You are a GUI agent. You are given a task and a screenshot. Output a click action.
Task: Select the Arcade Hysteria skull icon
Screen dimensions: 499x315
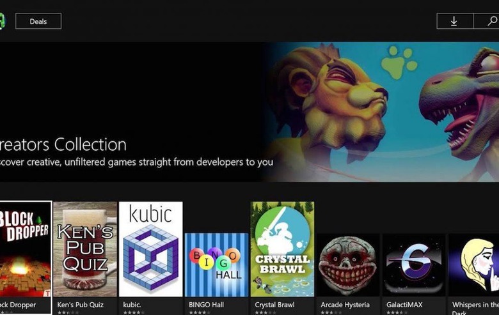click(x=348, y=265)
